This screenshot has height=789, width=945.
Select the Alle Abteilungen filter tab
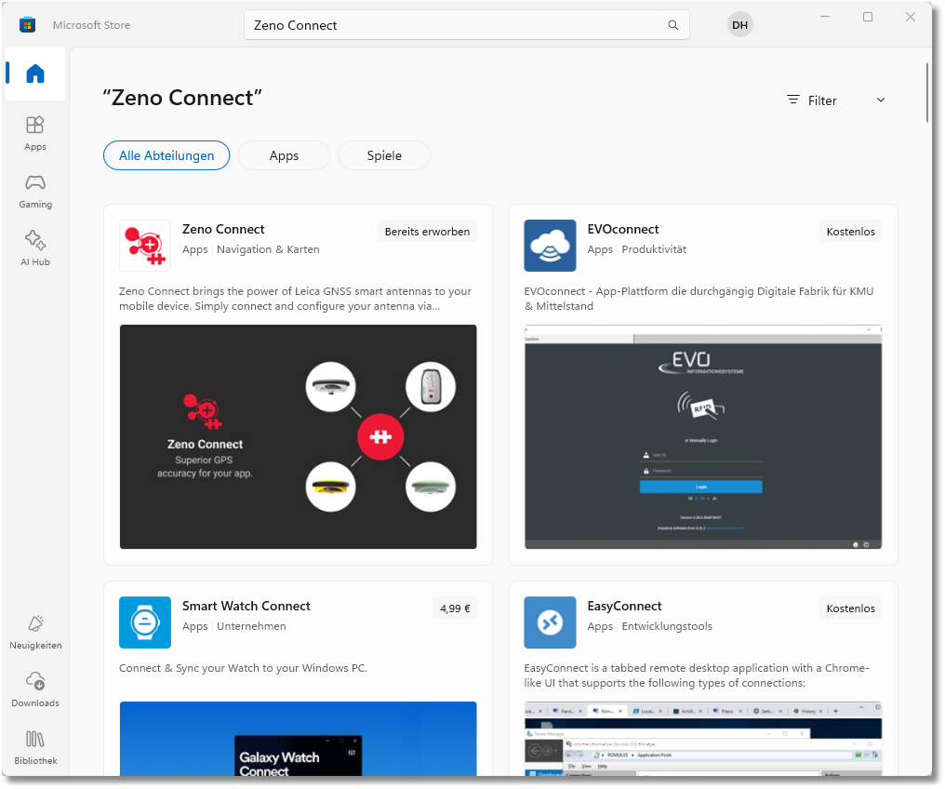[x=166, y=155]
